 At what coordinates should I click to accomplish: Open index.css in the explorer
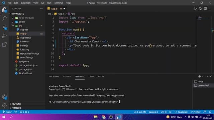[25, 41]
